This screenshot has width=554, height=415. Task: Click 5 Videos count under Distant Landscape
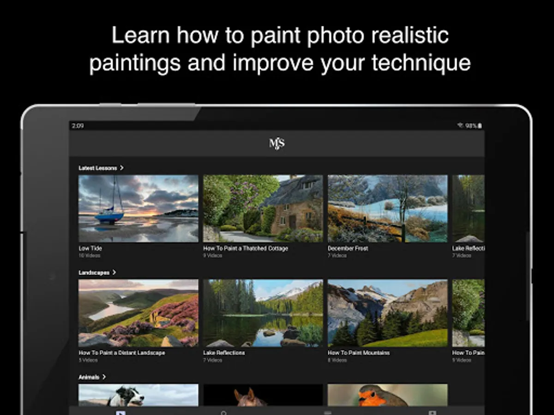click(x=88, y=360)
